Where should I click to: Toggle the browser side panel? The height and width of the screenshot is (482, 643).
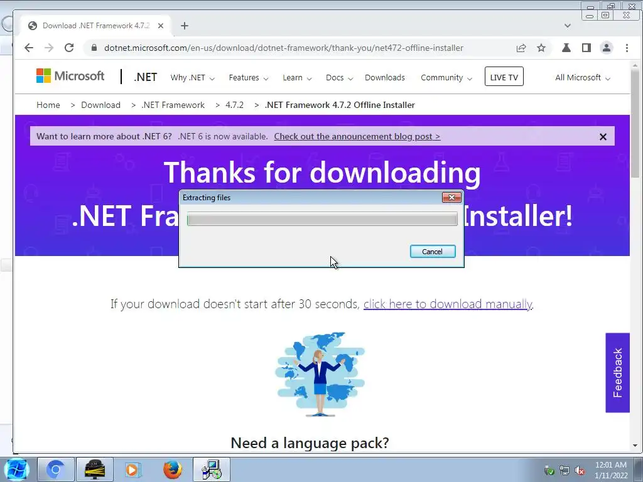click(x=586, y=48)
